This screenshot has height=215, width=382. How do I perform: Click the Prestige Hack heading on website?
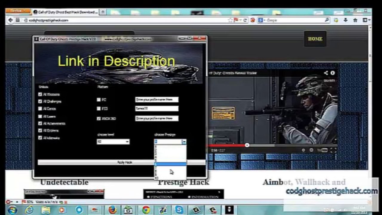[x=183, y=182]
